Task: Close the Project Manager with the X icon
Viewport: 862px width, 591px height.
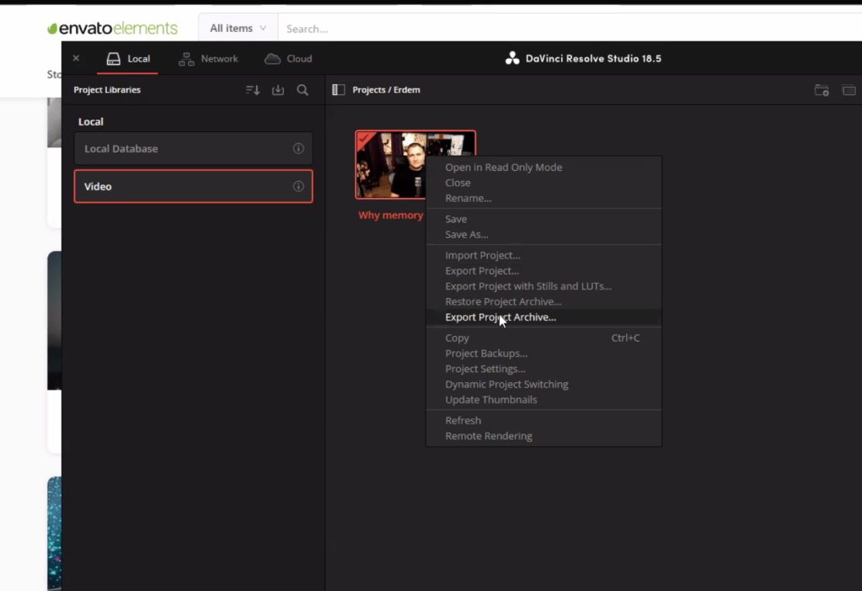Action: [76, 58]
